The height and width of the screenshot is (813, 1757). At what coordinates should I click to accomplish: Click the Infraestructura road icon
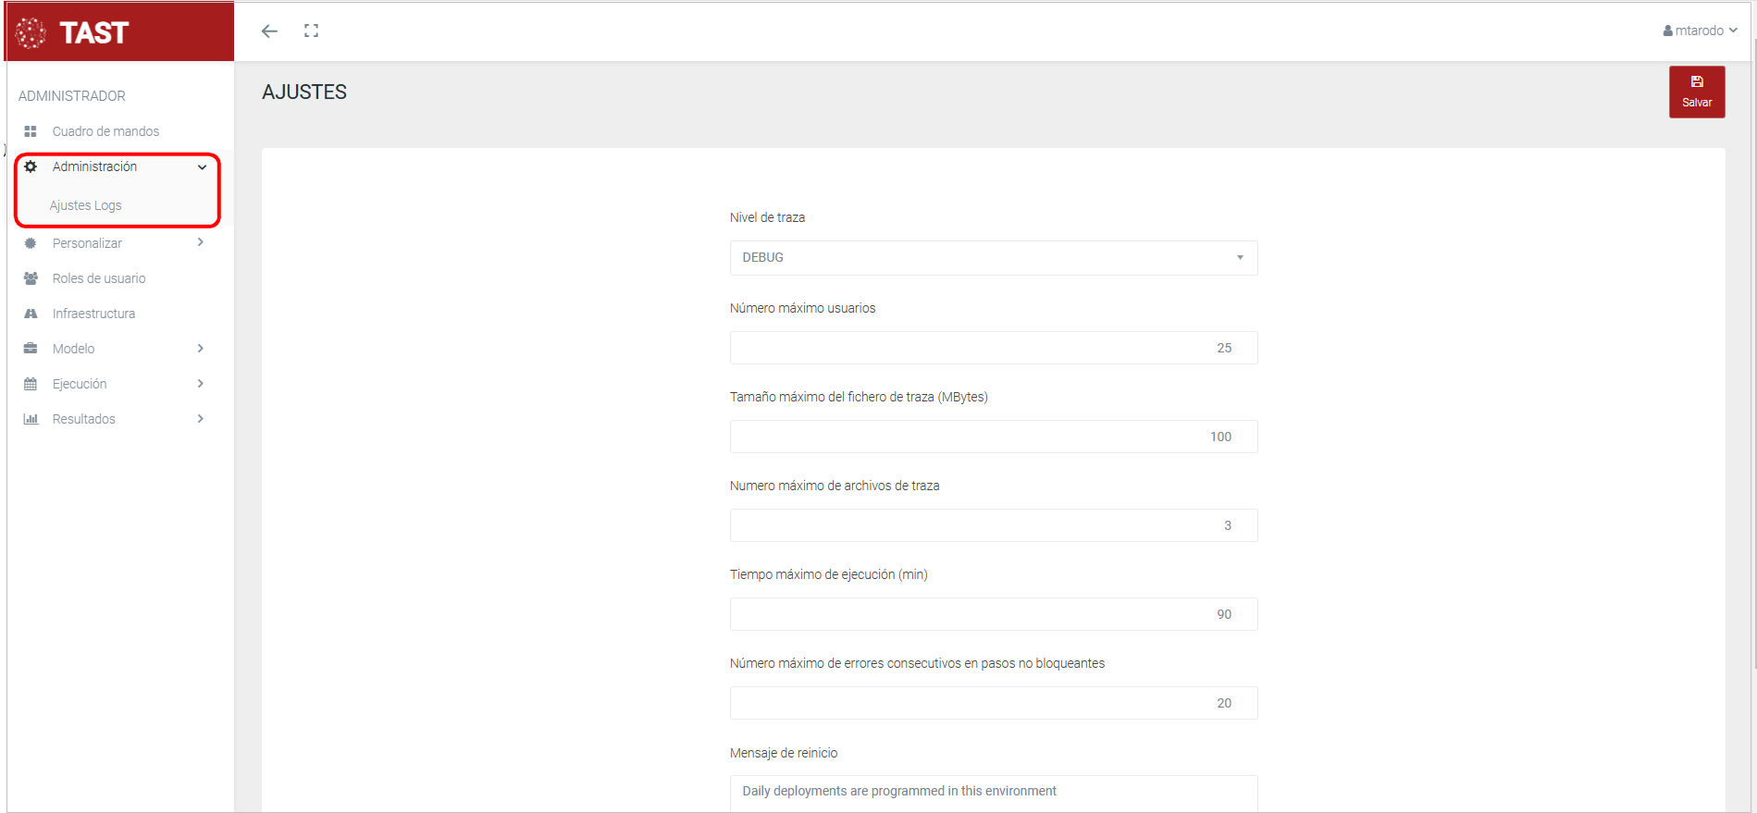[x=31, y=314]
